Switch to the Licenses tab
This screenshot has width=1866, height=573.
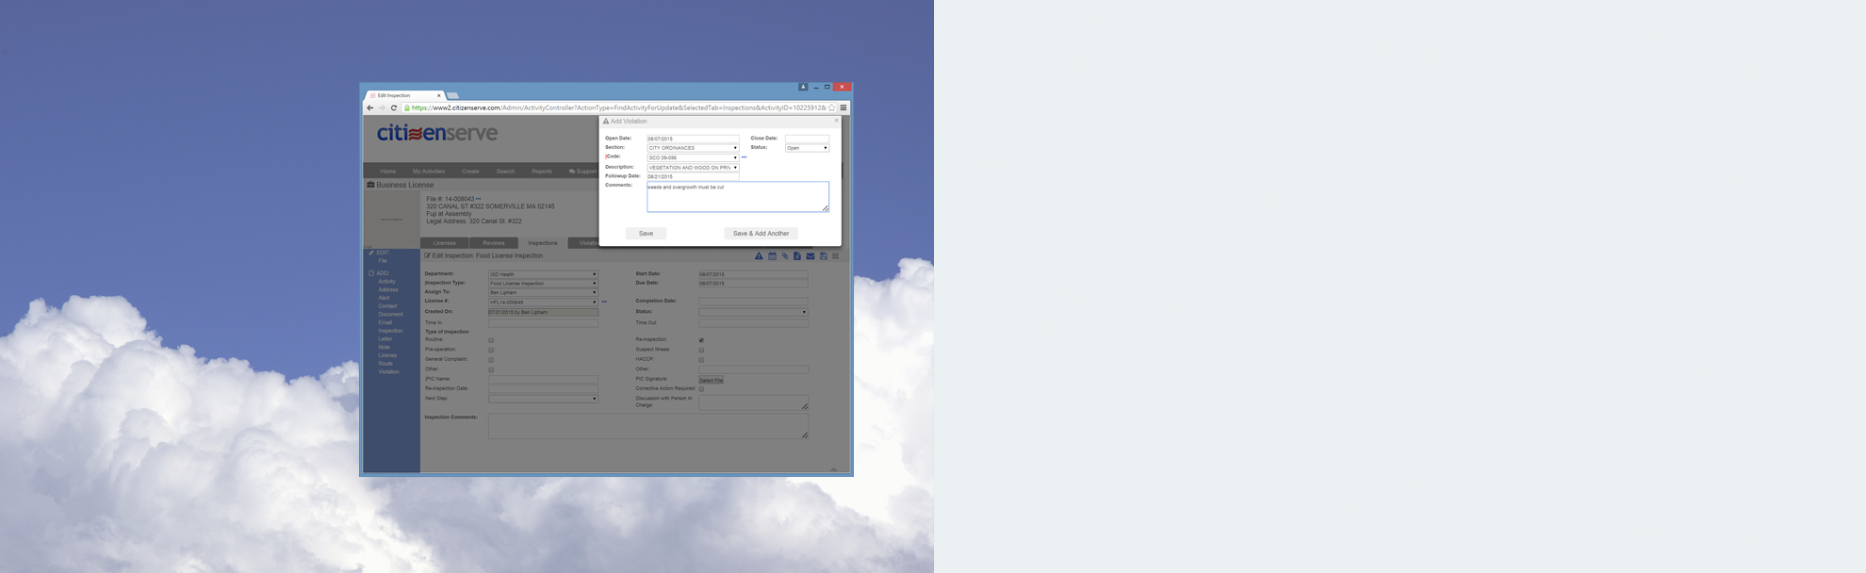445,243
